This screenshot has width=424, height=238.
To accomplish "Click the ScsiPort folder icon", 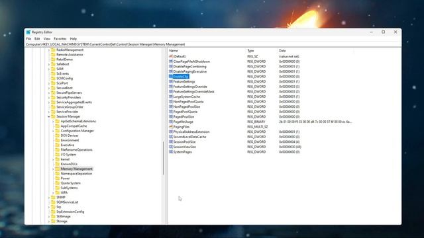I will click(x=53, y=83).
